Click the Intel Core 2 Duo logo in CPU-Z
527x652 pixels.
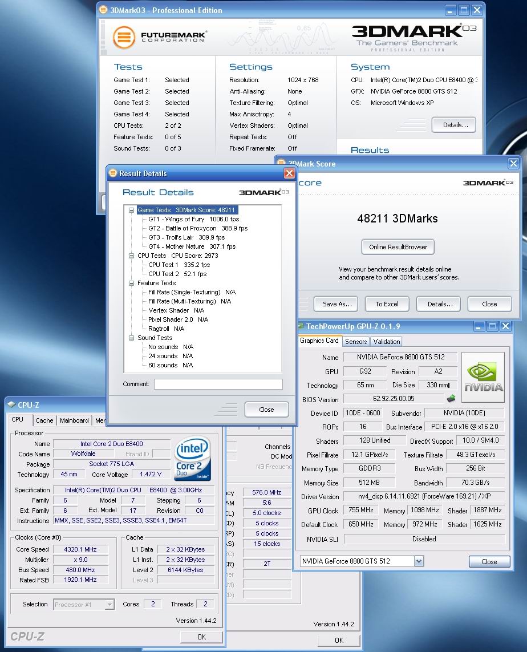[193, 458]
